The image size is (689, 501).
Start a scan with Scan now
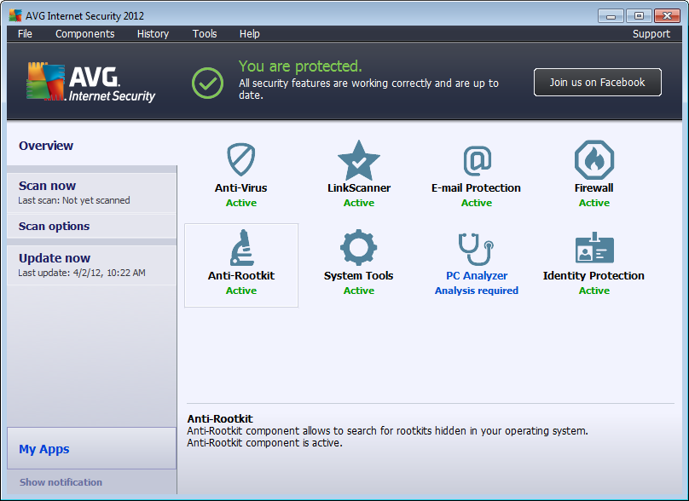(48, 186)
